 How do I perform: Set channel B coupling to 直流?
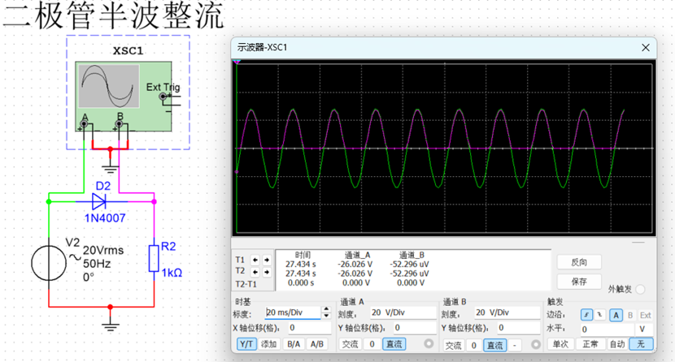[494, 345]
